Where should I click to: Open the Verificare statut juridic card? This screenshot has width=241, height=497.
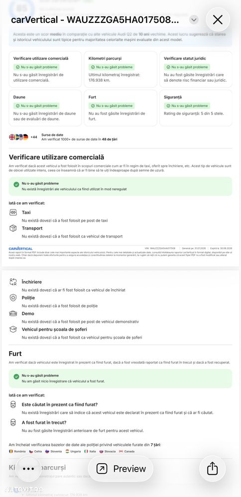[x=196, y=69]
